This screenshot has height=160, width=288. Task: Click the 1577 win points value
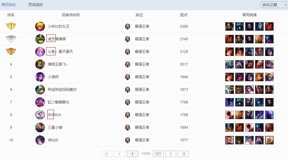(x=184, y=140)
